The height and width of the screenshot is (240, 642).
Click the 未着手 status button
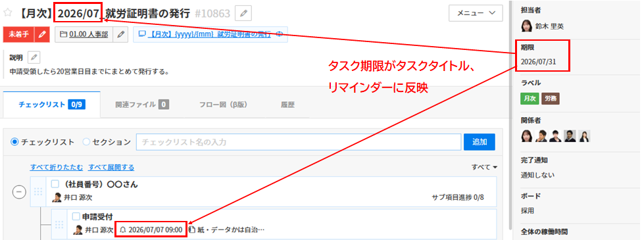click(x=19, y=34)
